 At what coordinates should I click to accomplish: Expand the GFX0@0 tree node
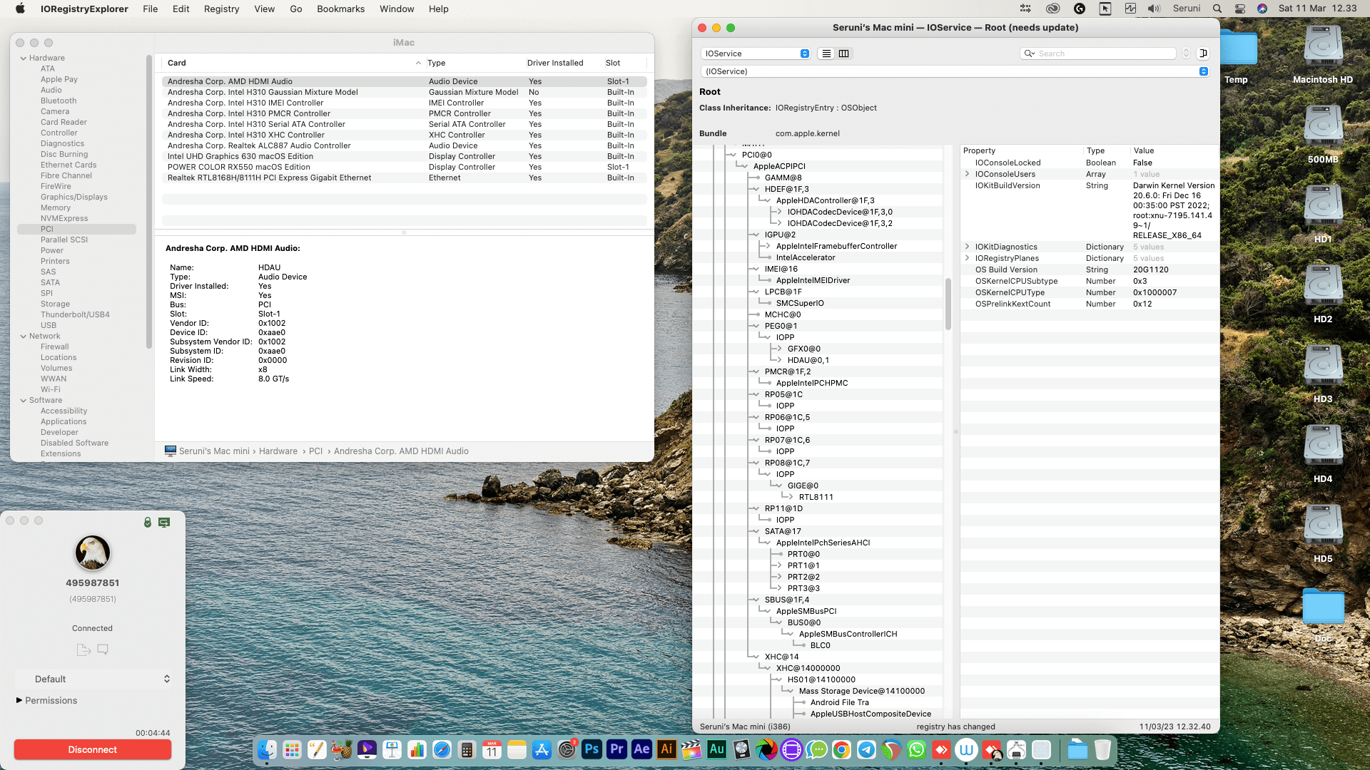tap(778, 349)
